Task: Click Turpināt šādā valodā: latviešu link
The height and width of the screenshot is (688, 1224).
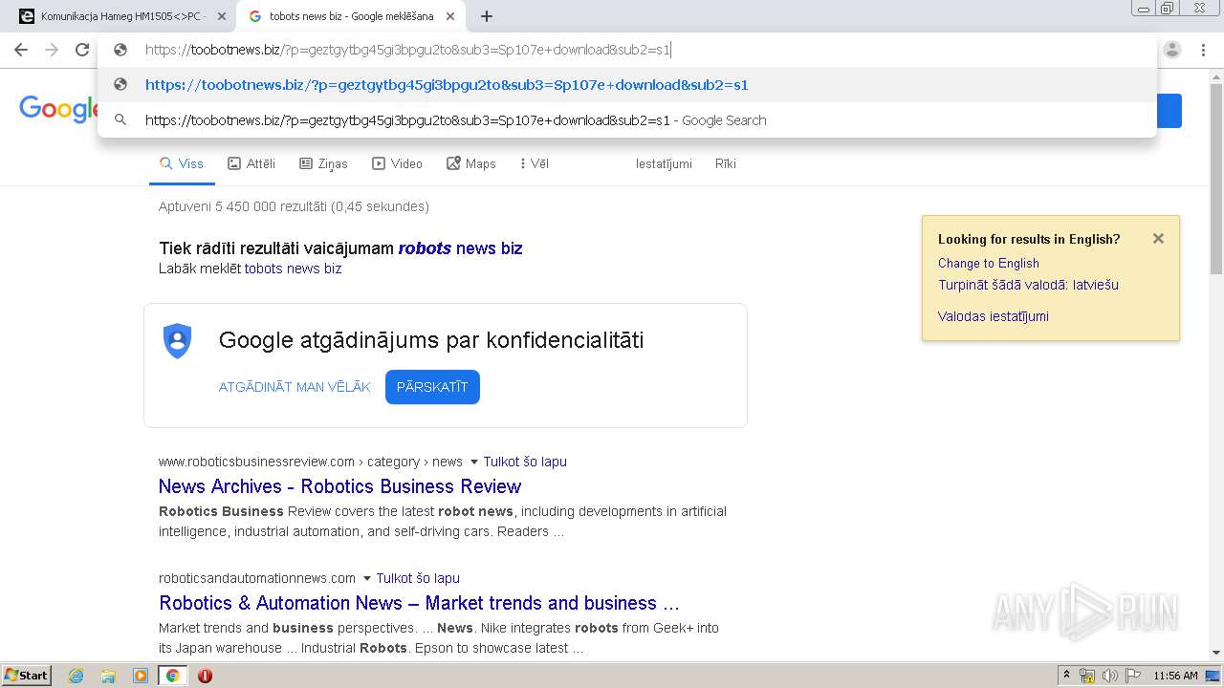Action: (x=1028, y=285)
